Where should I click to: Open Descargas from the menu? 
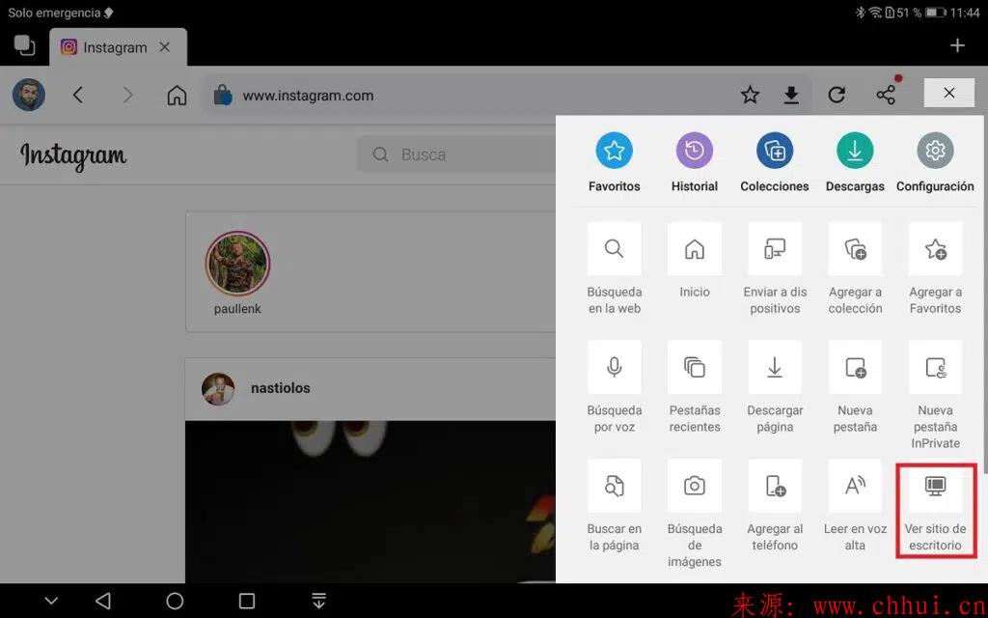pyautogui.click(x=855, y=162)
